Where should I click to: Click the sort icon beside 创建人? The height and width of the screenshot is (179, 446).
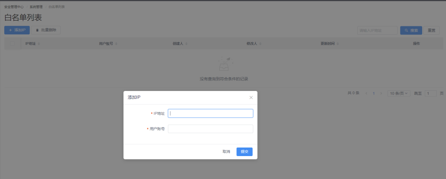(x=186, y=43)
